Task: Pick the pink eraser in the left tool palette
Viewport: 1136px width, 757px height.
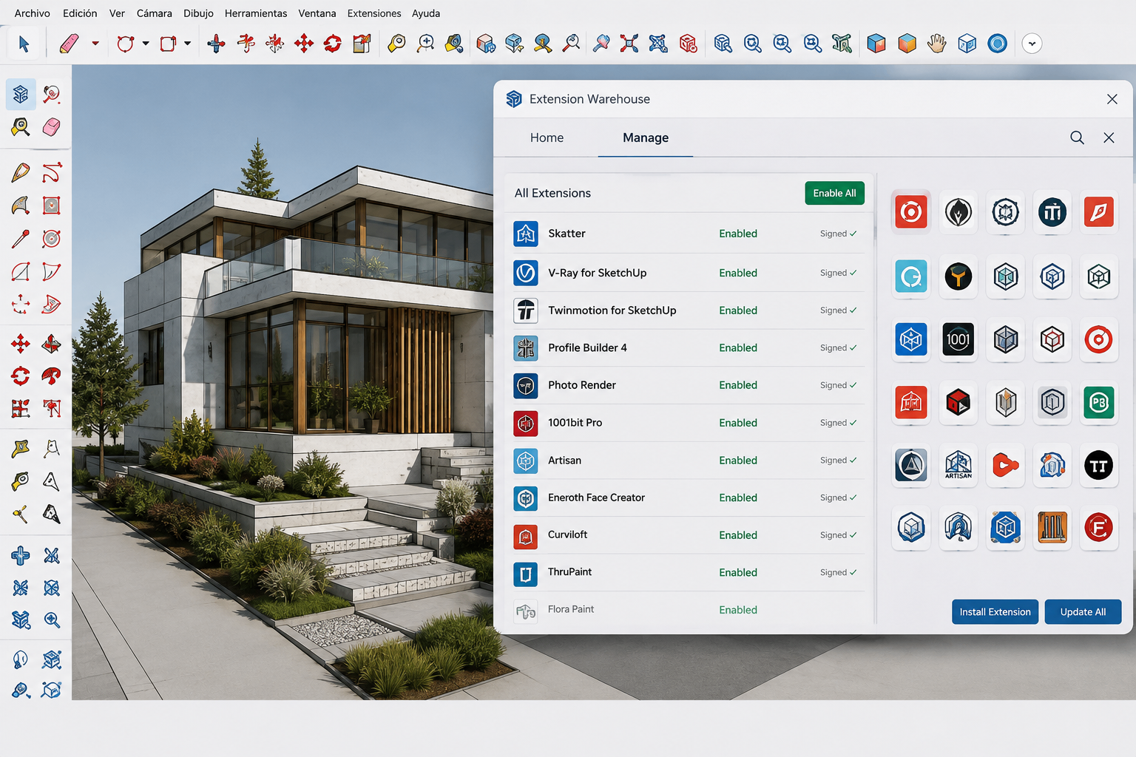Action: click(51, 127)
